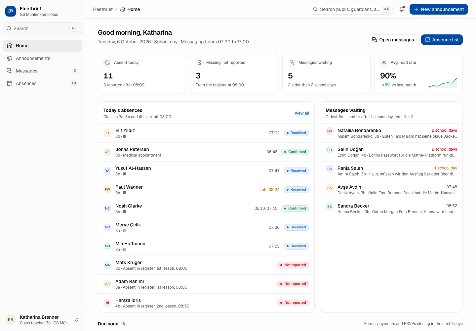
Task: Click the eye icon on read rate card
Action: [384, 63]
